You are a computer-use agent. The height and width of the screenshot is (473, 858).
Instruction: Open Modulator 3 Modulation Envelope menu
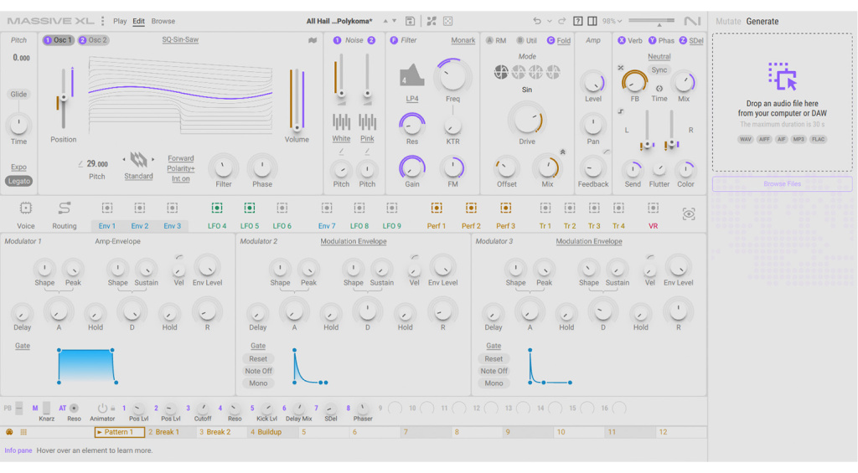(x=589, y=241)
